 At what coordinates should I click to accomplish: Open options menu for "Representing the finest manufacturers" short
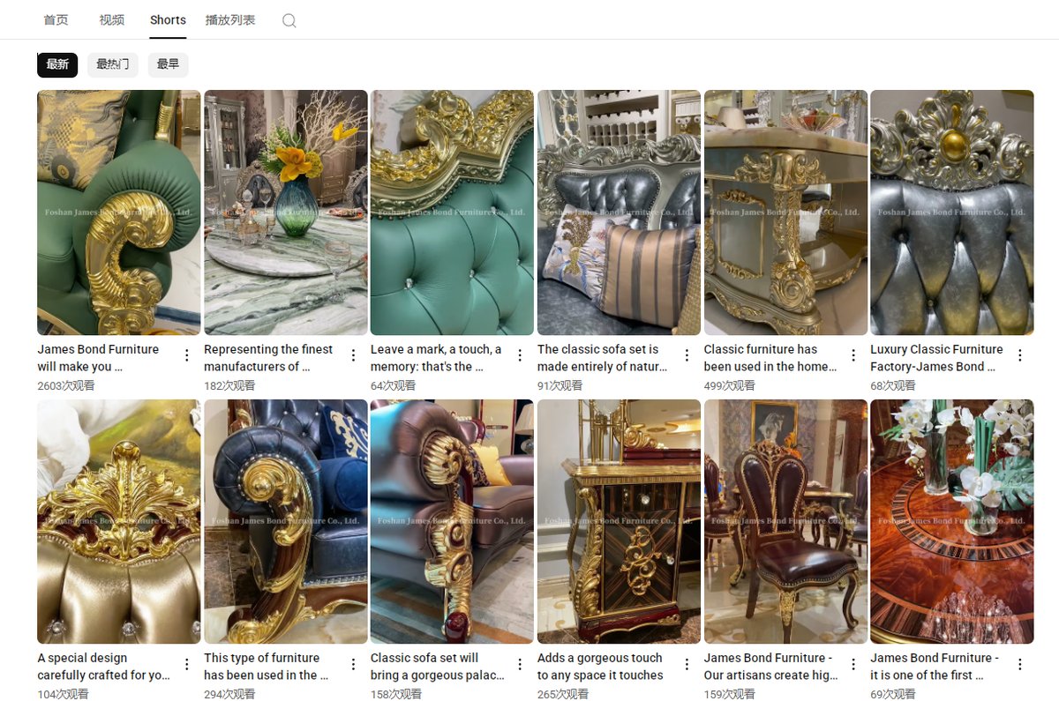point(353,355)
